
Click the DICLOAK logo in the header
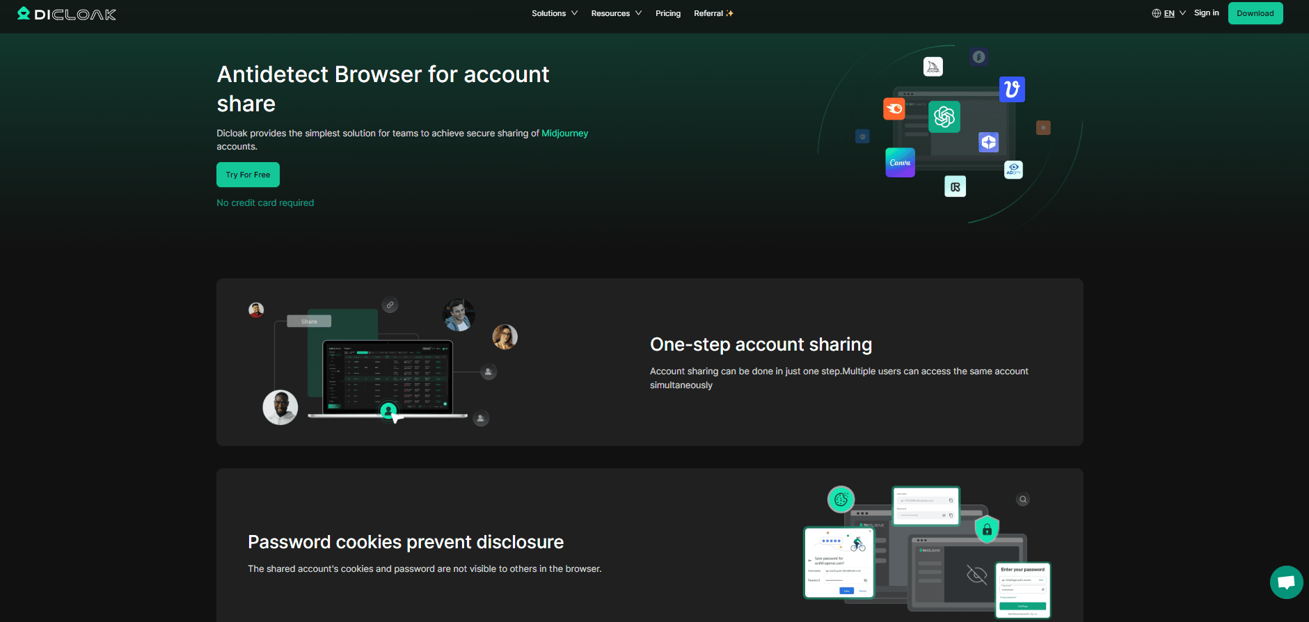pos(67,13)
